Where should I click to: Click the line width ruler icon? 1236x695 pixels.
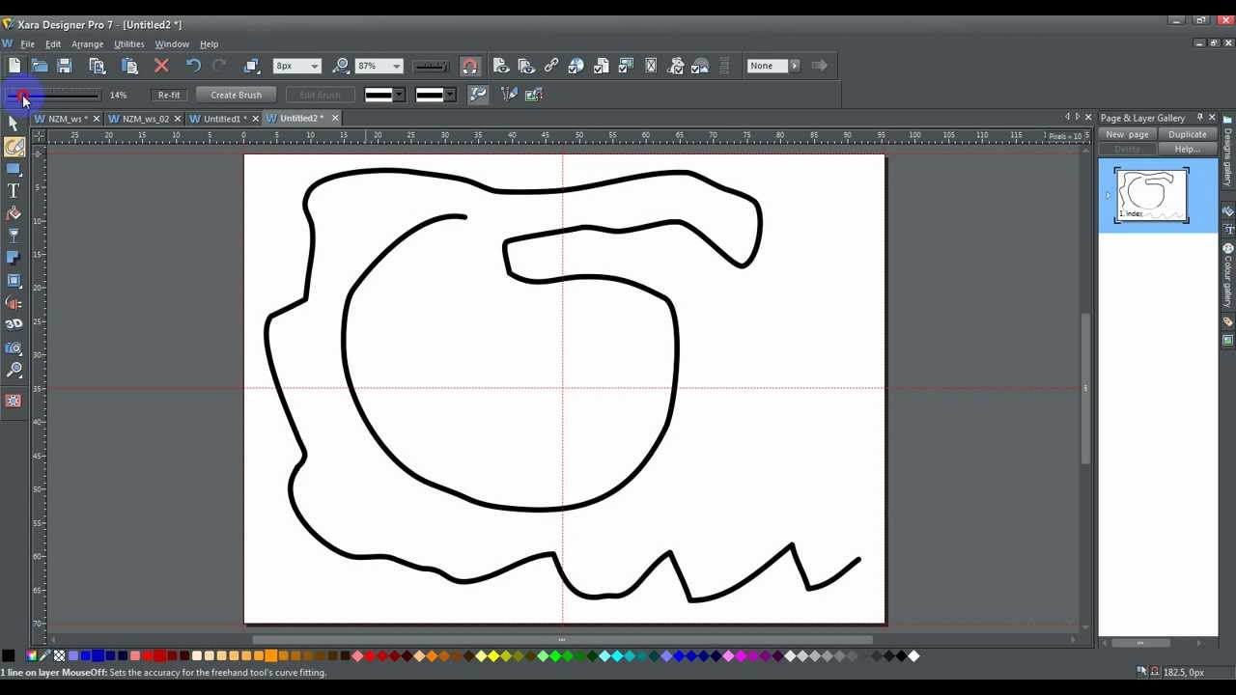(x=430, y=66)
